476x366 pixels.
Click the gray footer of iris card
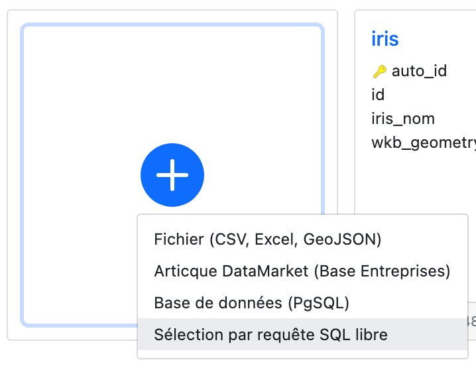point(472,320)
